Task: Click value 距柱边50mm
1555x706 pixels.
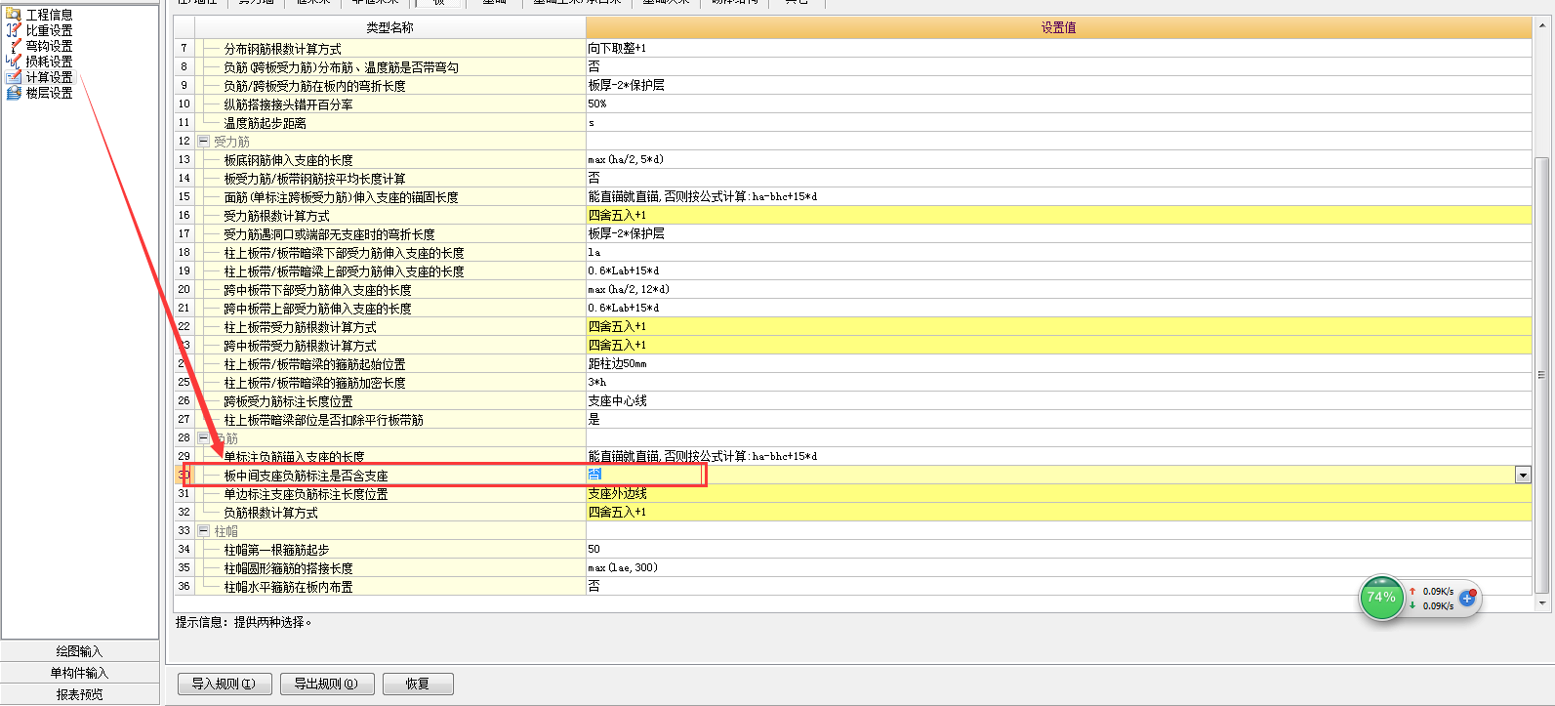Action: pos(617,363)
